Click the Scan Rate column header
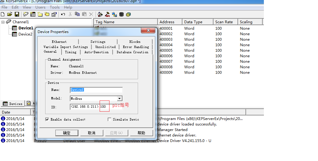 coord(225,22)
